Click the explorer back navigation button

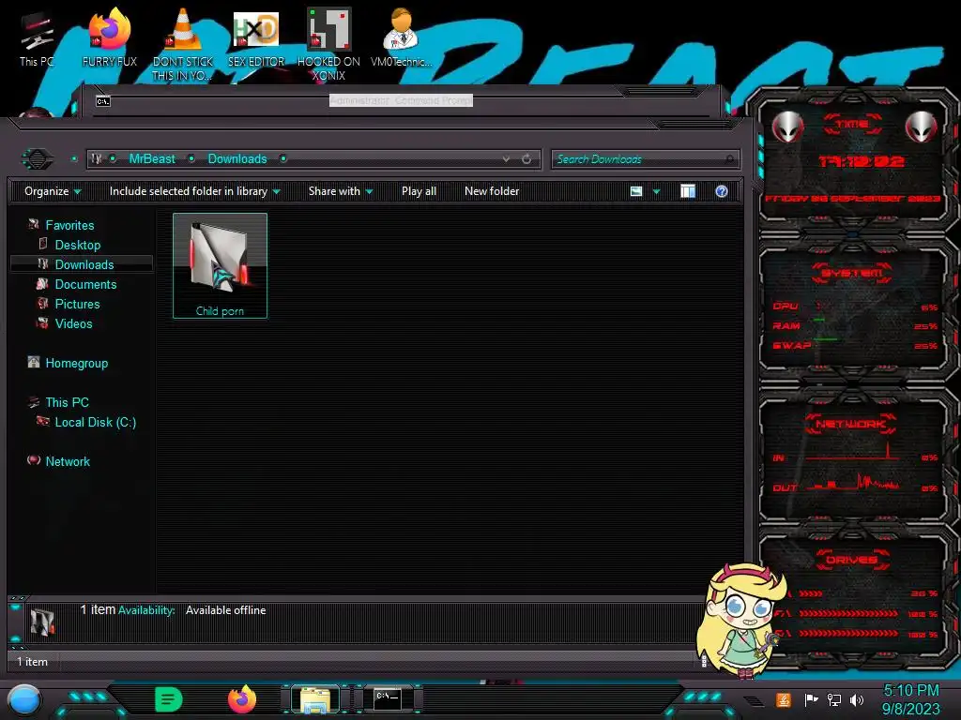point(38,159)
